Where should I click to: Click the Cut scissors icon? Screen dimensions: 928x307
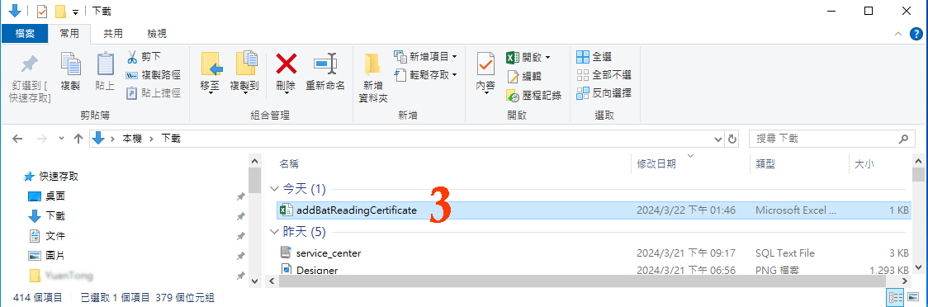(x=132, y=57)
